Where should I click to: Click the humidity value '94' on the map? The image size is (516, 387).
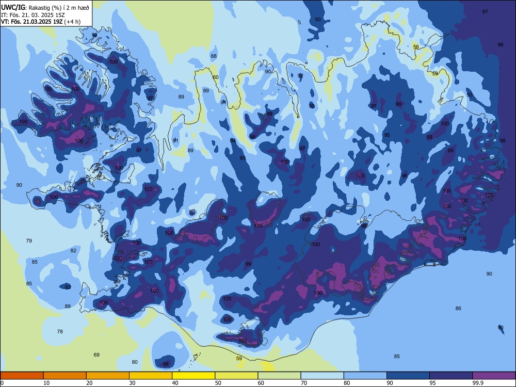pos(233,141)
